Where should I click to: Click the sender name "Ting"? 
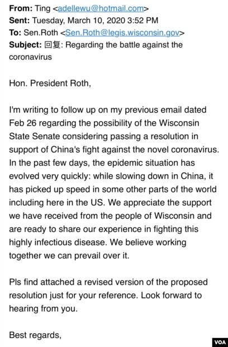tap(42, 9)
